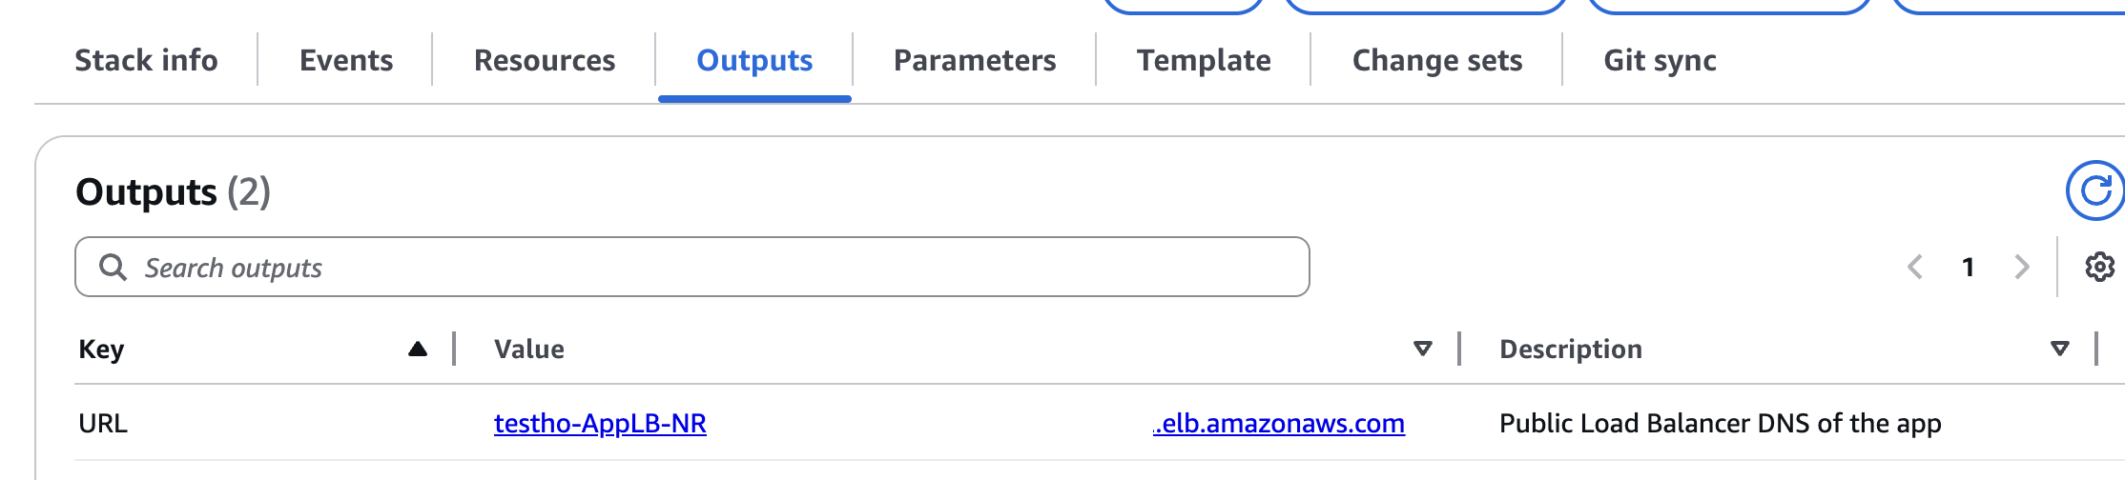The width and height of the screenshot is (2125, 480).
Task: Click the elb.amazonaws.com link portion
Action: (x=1278, y=423)
